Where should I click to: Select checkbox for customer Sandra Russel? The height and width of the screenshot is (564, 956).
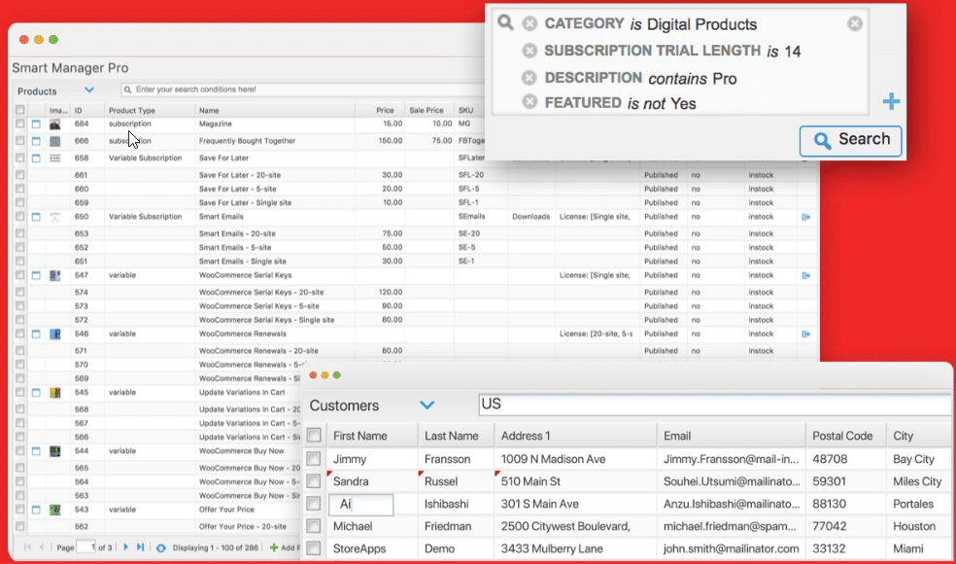(x=314, y=481)
